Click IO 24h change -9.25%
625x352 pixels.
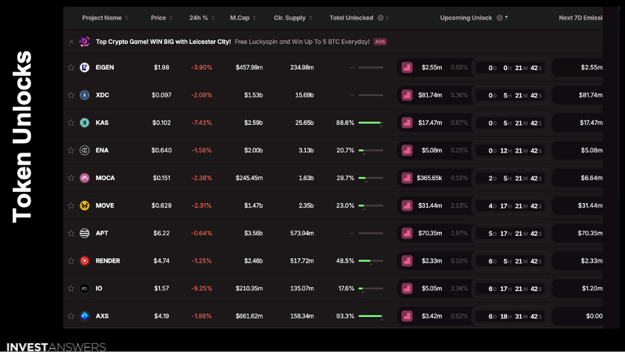[x=202, y=288]
